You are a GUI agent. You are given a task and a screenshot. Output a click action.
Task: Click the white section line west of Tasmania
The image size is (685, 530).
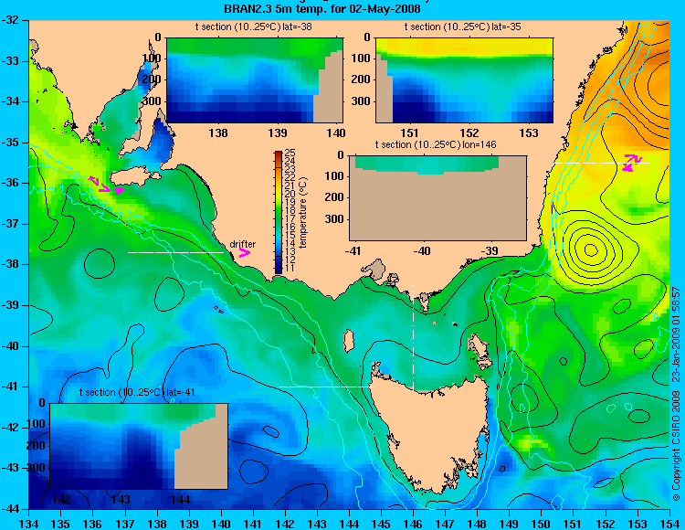pos(326,387)
